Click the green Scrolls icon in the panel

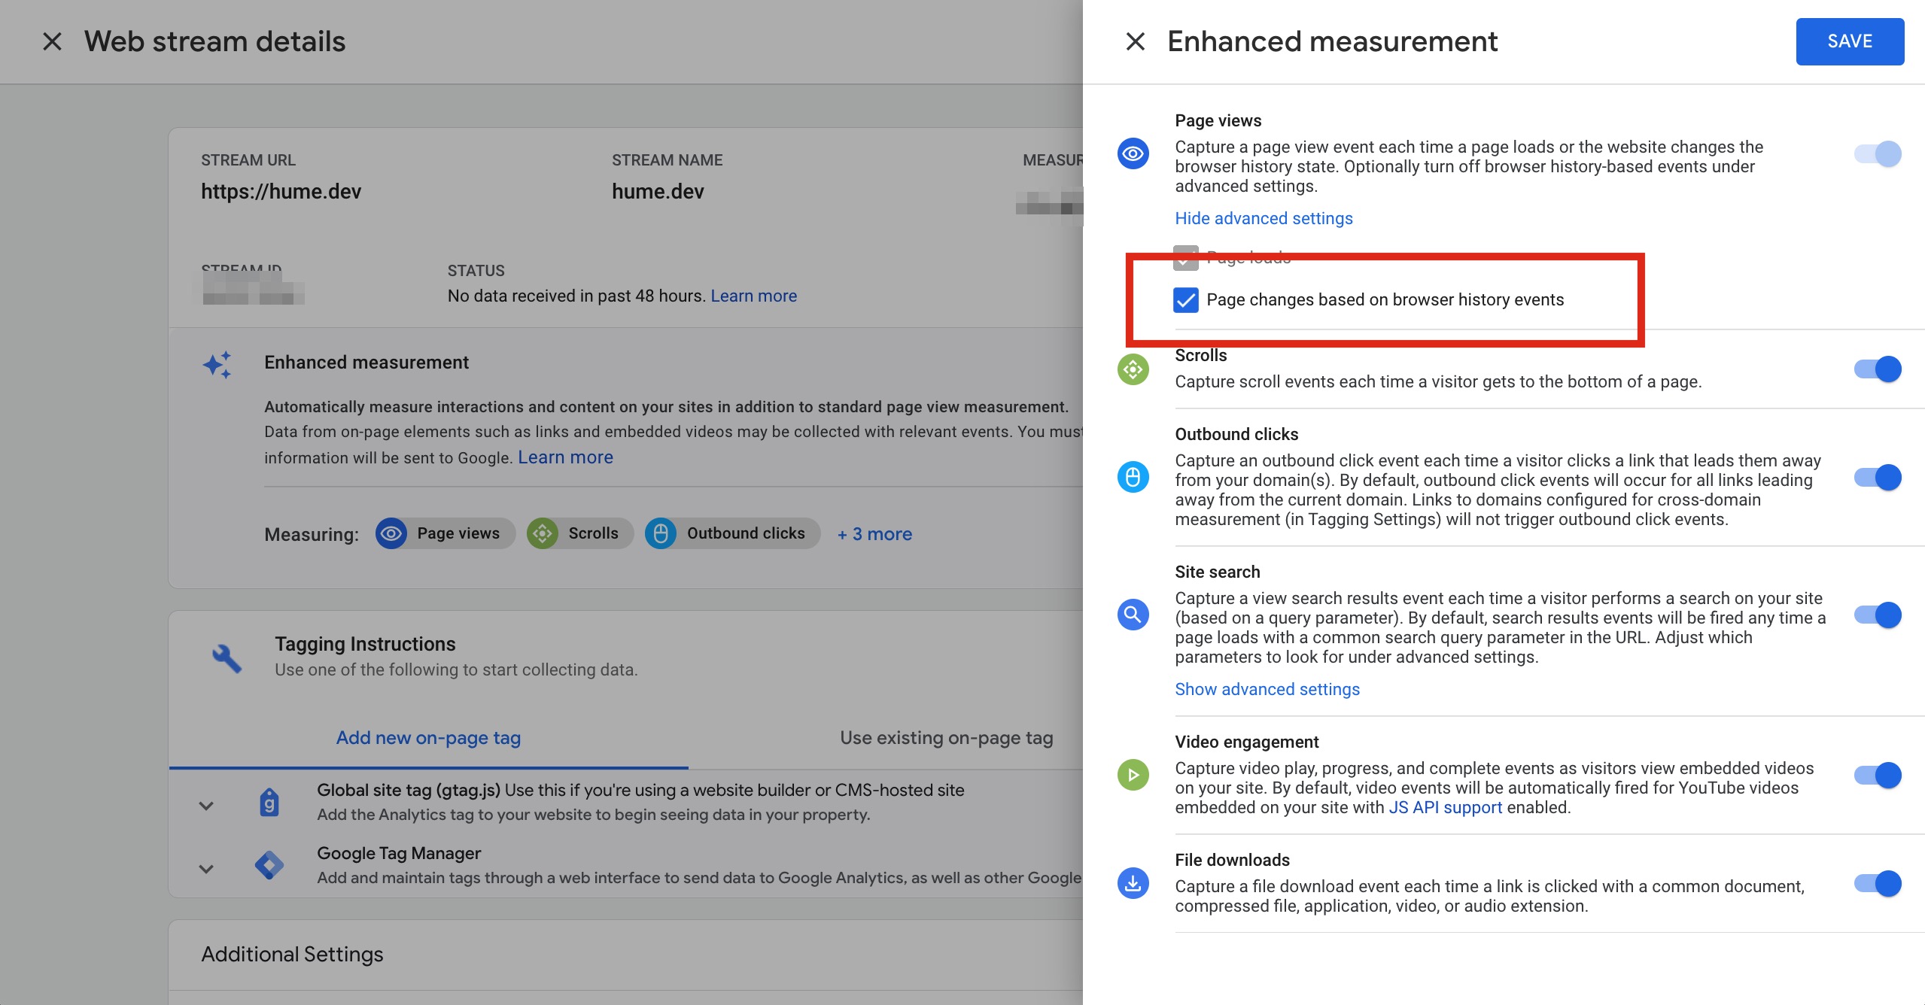pos(1133,369)
